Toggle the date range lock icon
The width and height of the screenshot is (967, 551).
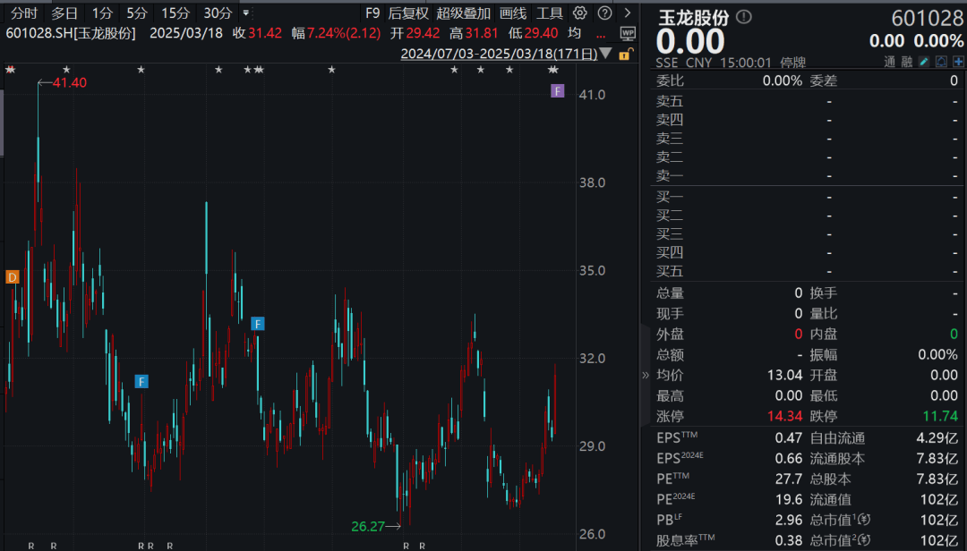[x=625, y=55]
